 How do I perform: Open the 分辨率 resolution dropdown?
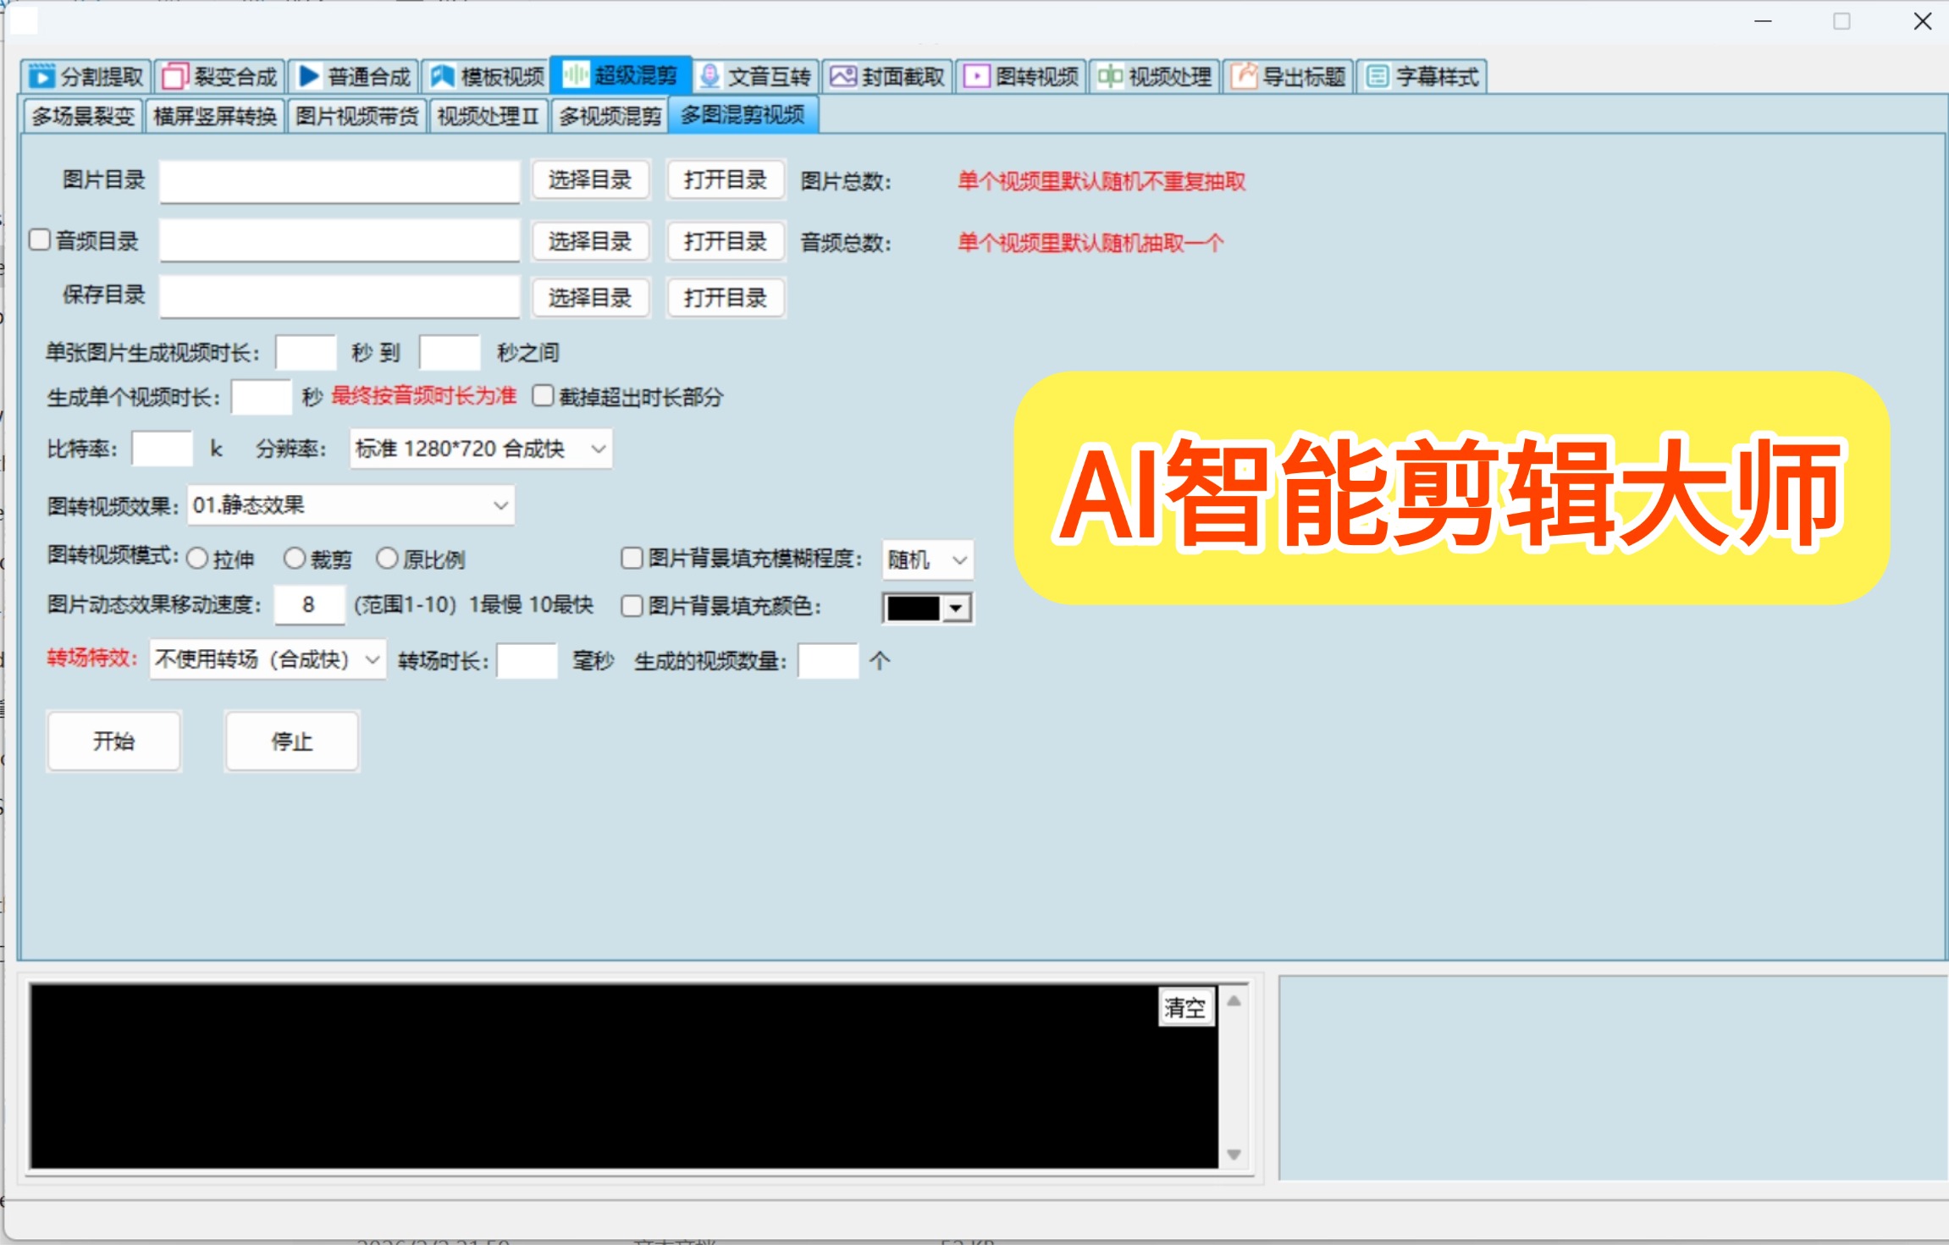tap(599, 449)
